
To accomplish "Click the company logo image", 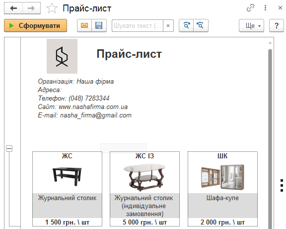I will 62,56.
